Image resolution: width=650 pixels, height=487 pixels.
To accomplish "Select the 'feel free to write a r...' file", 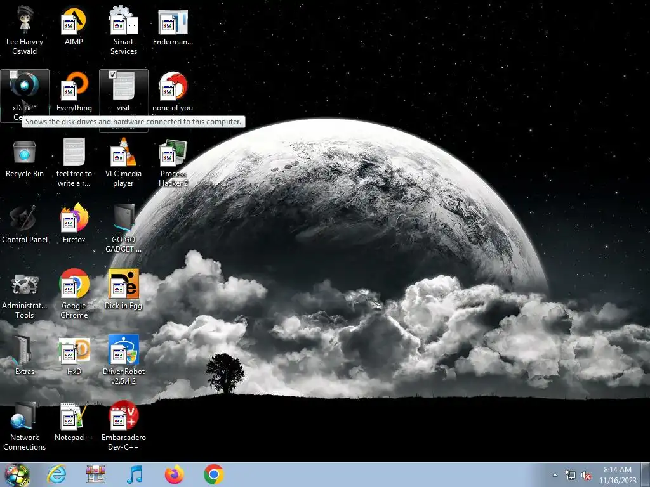I will [74, 162].
